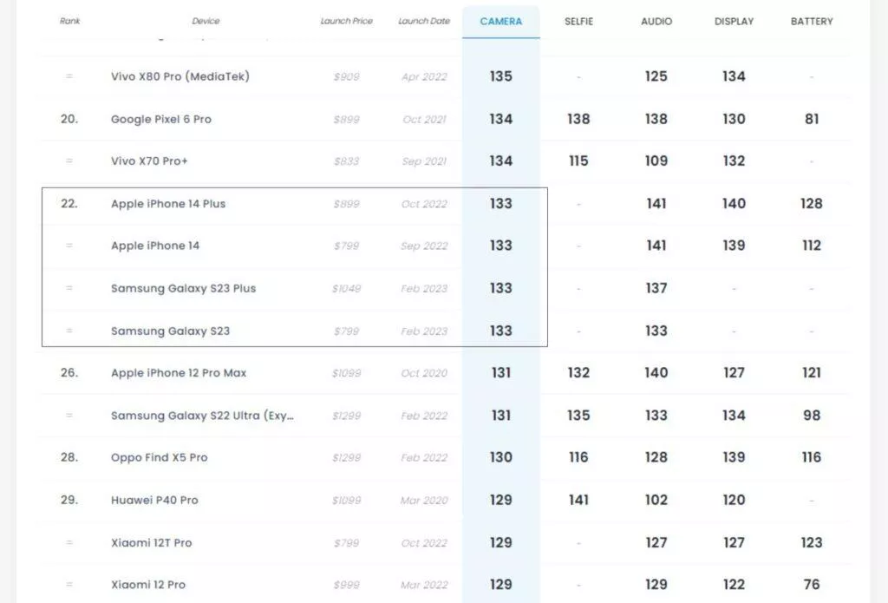Switch to the CAMERA ranking tab
888x603 pixels.
pos(500,21)
